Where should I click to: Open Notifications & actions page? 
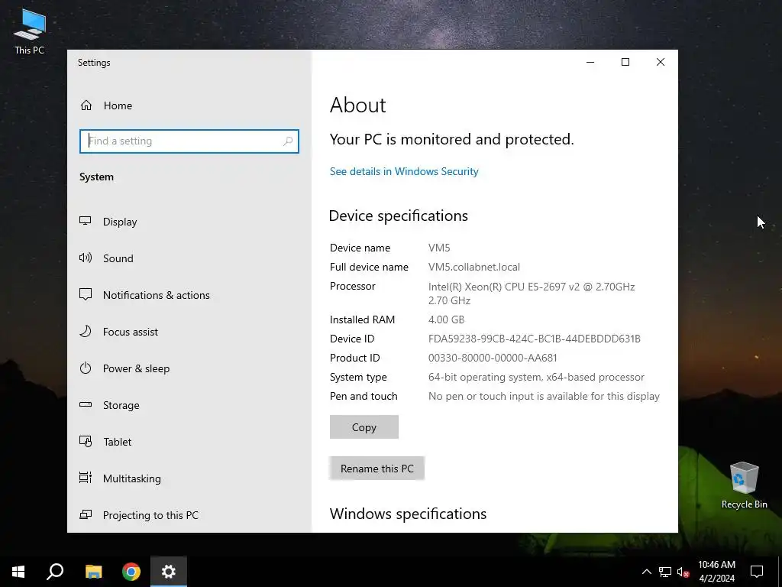[156, 295]
